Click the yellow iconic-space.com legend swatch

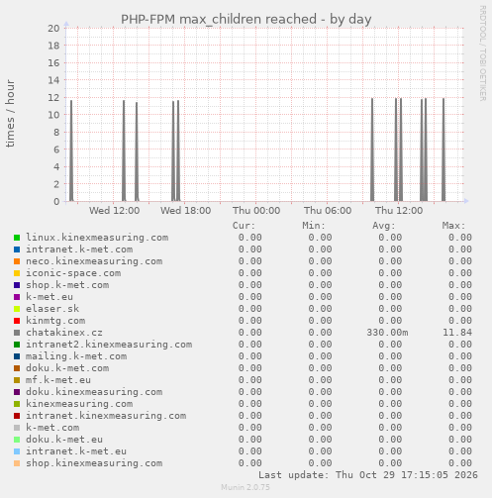click(x=17, y=273)
